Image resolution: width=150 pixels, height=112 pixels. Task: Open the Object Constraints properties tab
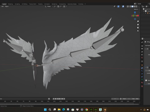pyautogui.click(x=142, y=77)
